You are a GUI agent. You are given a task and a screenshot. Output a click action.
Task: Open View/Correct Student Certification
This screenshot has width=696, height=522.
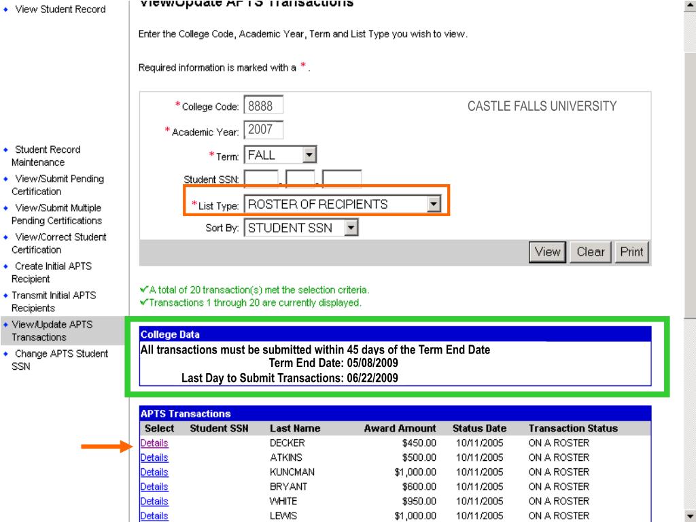pos(59,243)
